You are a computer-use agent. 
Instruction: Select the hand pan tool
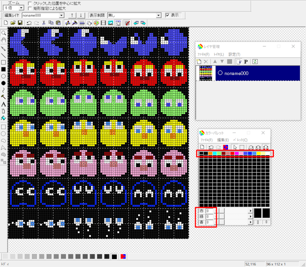(x=3, y=40)
